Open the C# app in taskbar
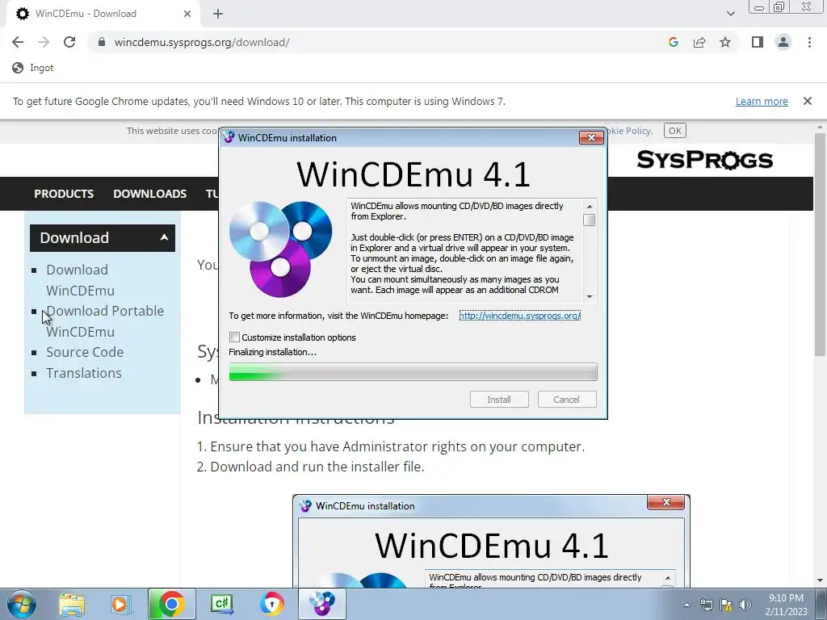 click(221, 604)
